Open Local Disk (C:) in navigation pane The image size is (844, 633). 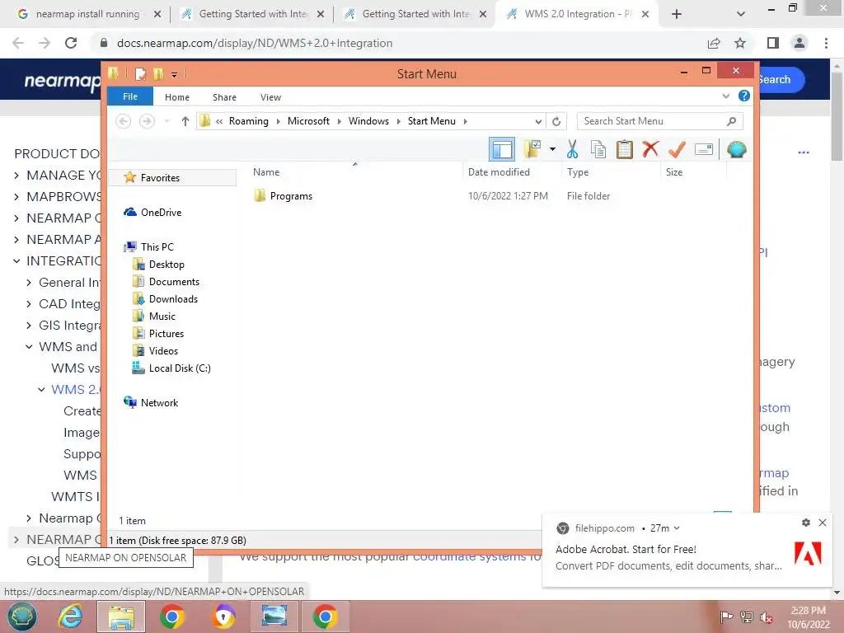coord(180,368)
